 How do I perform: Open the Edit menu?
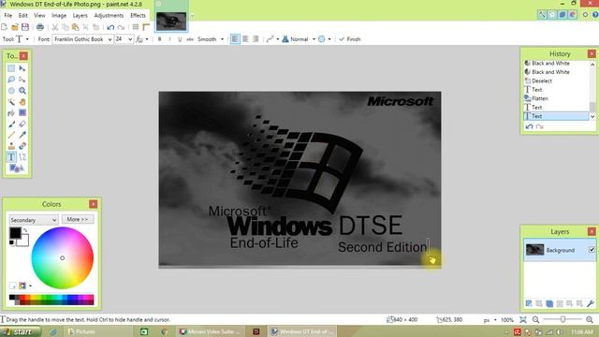pos(22,15)
